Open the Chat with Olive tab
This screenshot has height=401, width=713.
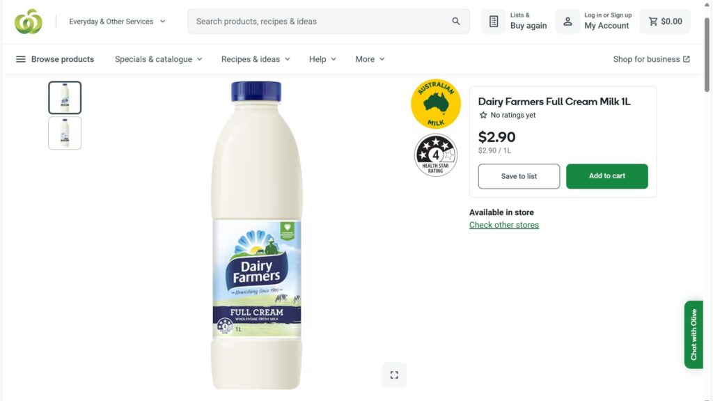tap(694, 334)
